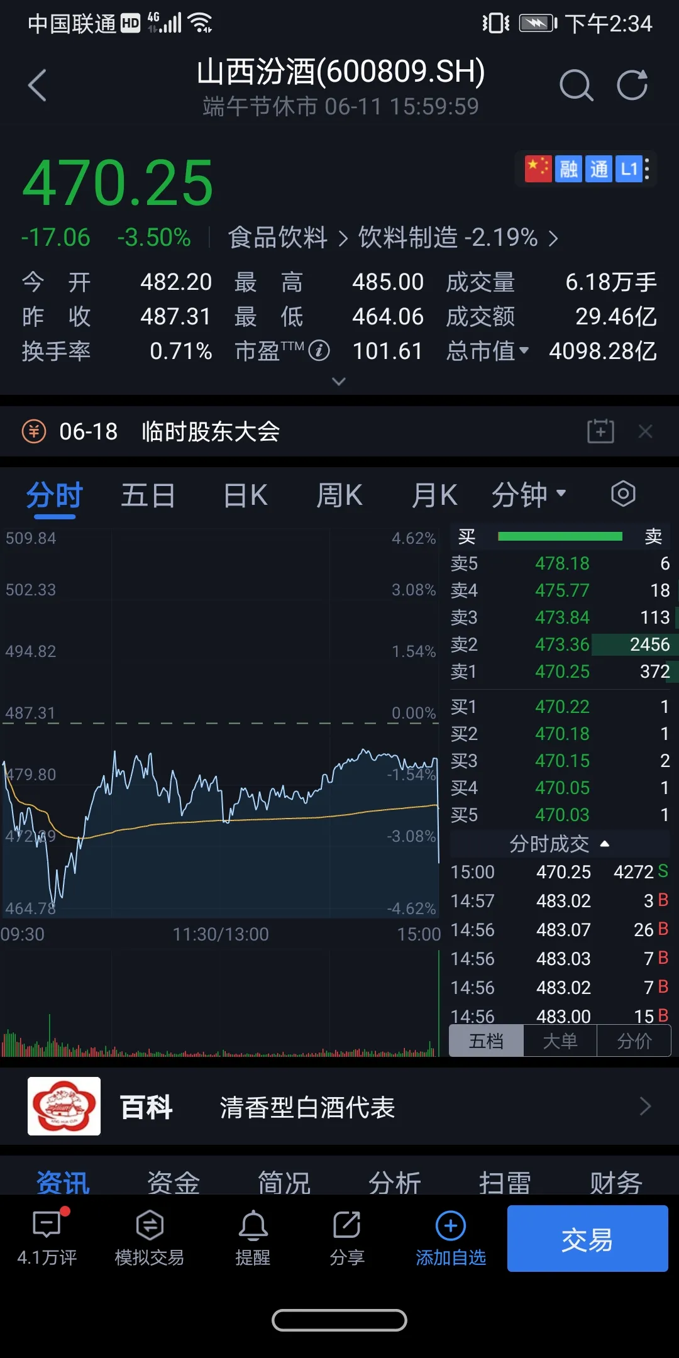Tap the Wi-Fi status icon

(x=201, y=23)
